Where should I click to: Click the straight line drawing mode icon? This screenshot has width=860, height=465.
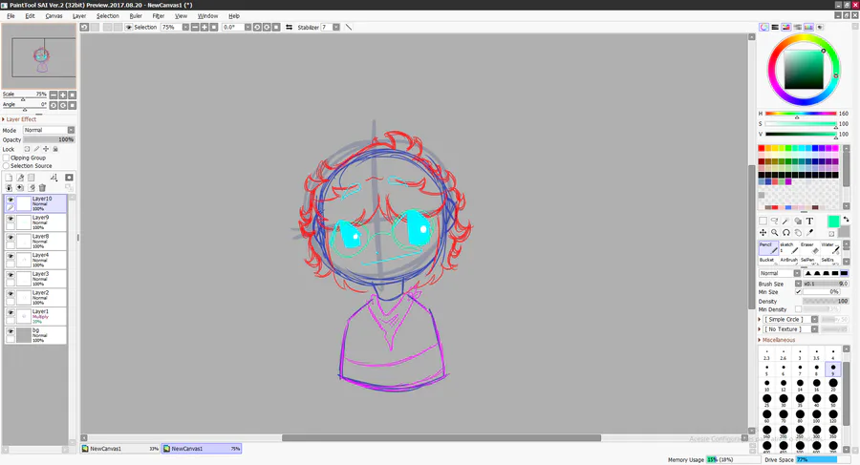click(348, 27)
